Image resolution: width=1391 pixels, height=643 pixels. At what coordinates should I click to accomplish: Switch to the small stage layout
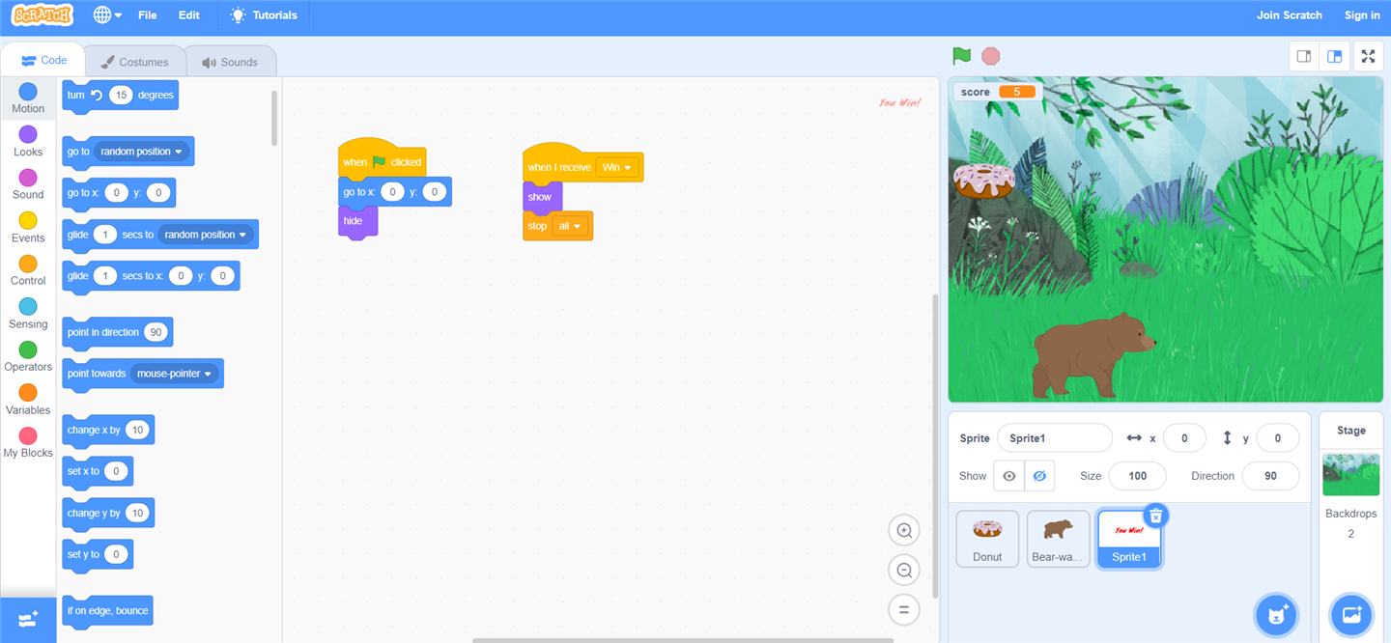click(1304, 56)
